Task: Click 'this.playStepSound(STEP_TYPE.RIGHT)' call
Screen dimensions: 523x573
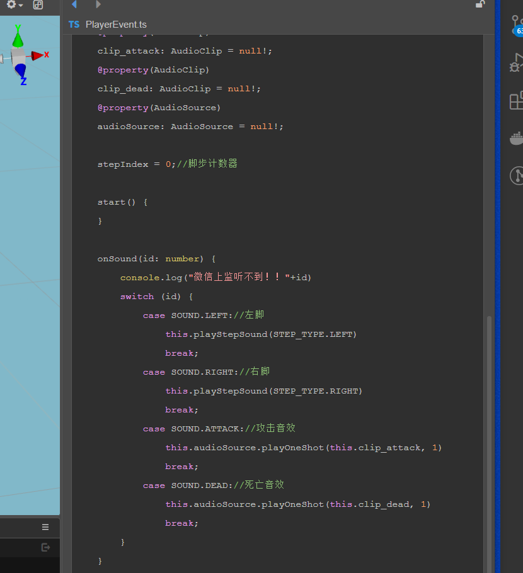Action: coord(263,391)
